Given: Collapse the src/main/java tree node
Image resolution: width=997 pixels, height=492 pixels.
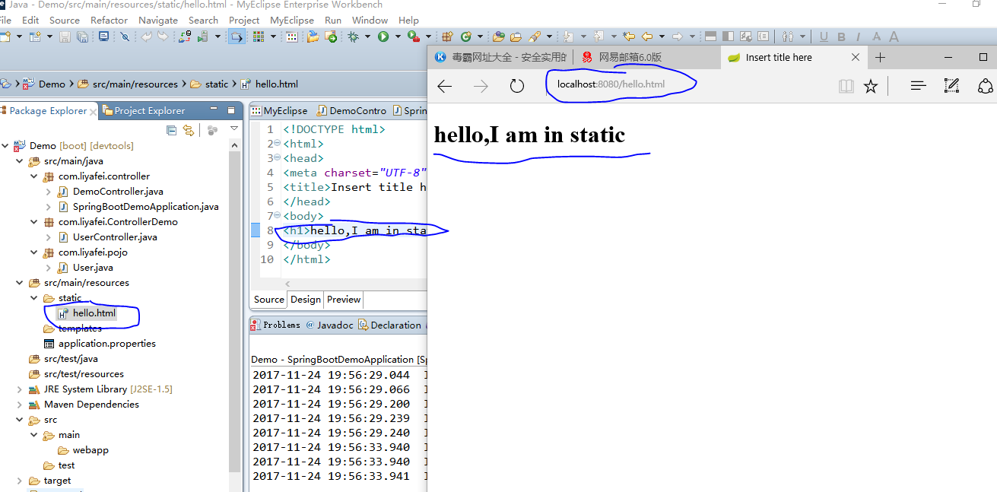Looking at the screenshot, I should (20, 161).
